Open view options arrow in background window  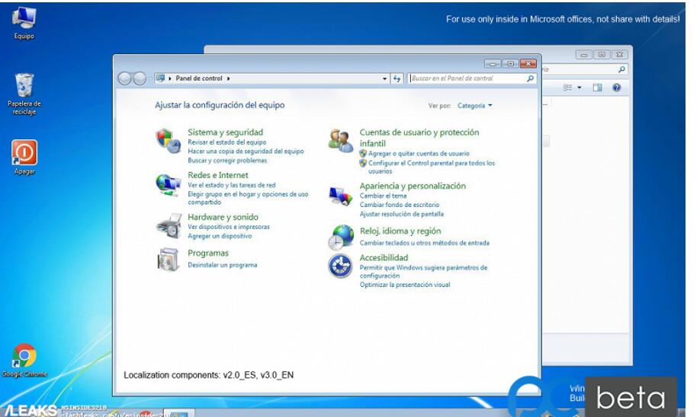[x=580, y=88]
